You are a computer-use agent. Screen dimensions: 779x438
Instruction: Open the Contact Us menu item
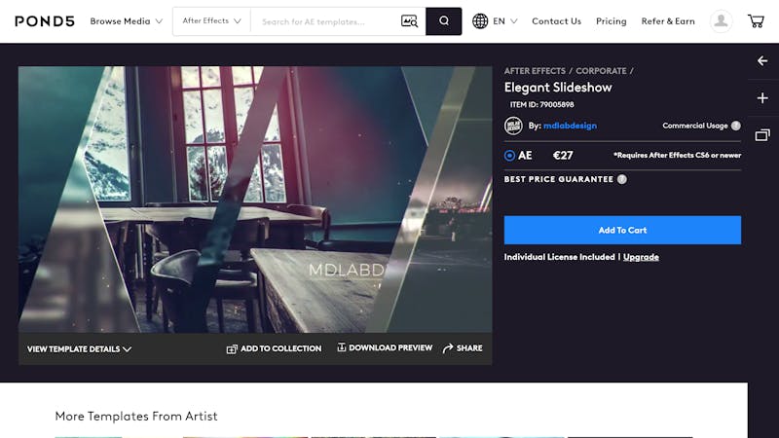[556, 21]
